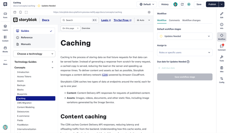Collapse the Concepts section
Image resolution: width=227 pixels, height=133 pixels.
(34, 67)
